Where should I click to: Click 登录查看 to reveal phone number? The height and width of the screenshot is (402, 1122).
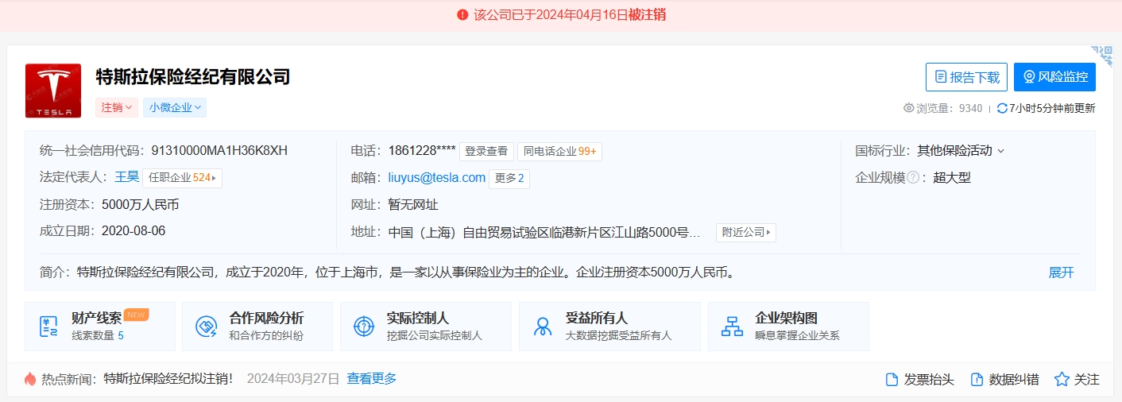click(x=486, y=151)
